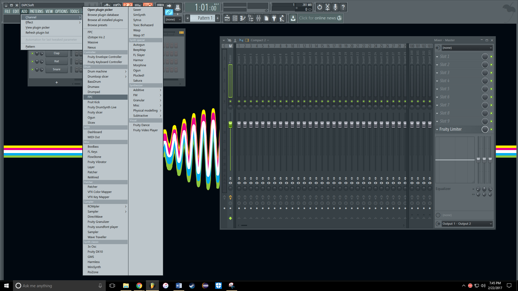Mute the Clap channel with green light
The width and height of the screenshot is (518, 291).
coord(32,53)
